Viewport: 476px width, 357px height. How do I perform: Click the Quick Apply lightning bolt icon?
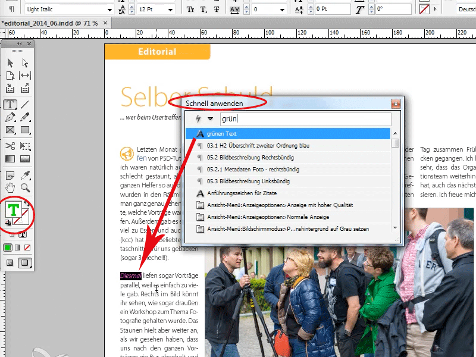click(x=198, y=118)
